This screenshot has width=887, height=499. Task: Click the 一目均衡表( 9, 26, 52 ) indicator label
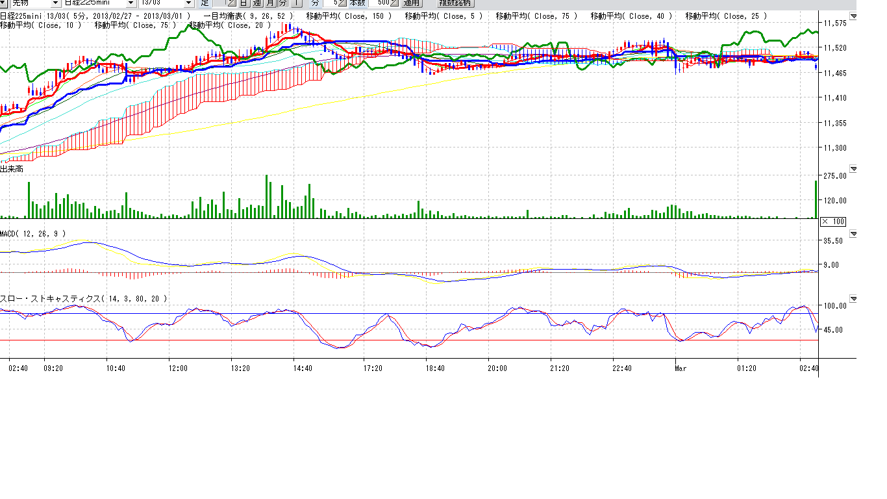(247, 16)
